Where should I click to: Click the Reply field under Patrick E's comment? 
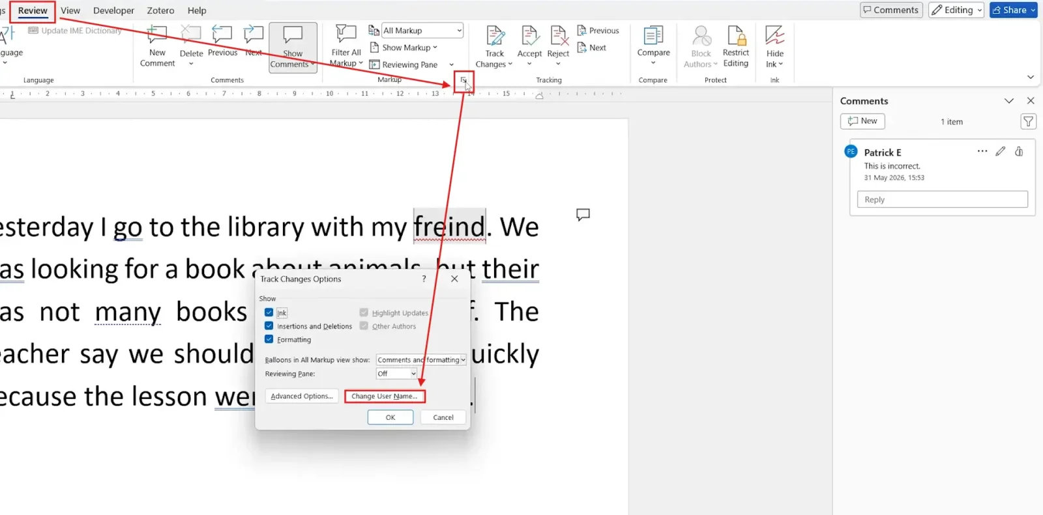942,199
